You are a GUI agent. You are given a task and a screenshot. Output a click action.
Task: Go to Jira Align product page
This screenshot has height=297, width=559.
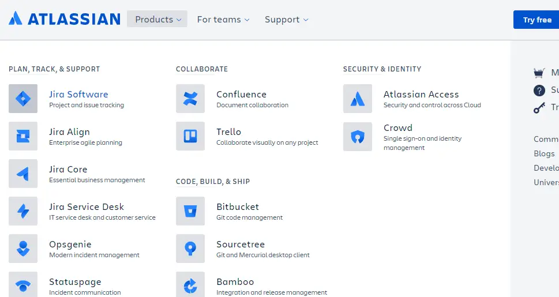[x=69, y=132]
